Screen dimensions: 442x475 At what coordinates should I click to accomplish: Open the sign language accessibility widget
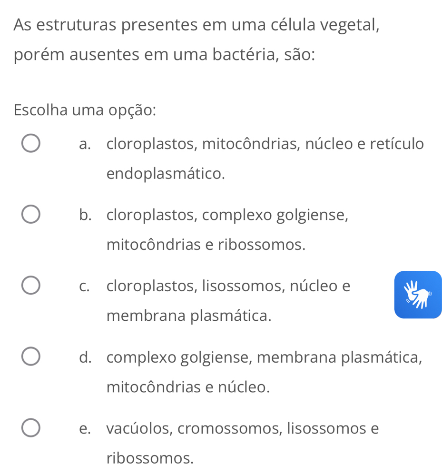[418, 294]
